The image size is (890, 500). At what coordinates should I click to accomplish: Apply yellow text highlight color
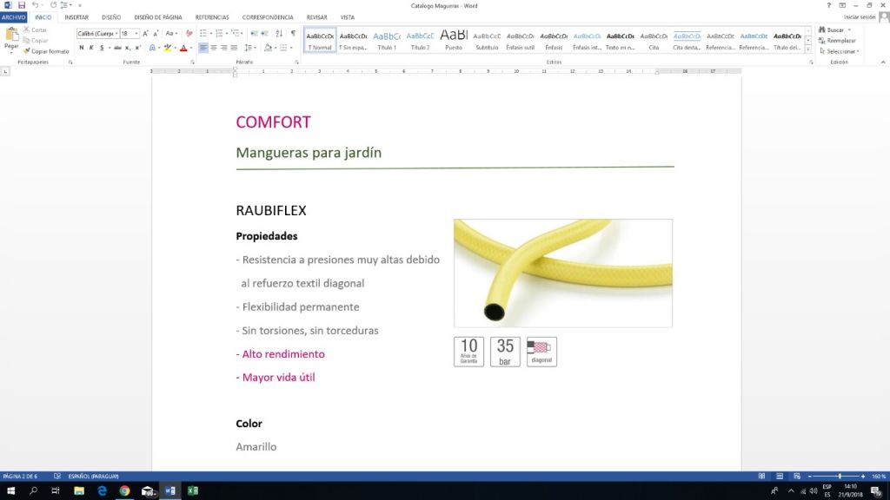click(x=168, y=48)
